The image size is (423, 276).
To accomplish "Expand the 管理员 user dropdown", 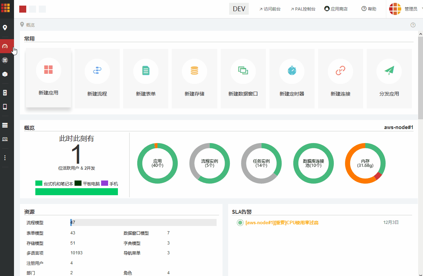I will 413,9.
